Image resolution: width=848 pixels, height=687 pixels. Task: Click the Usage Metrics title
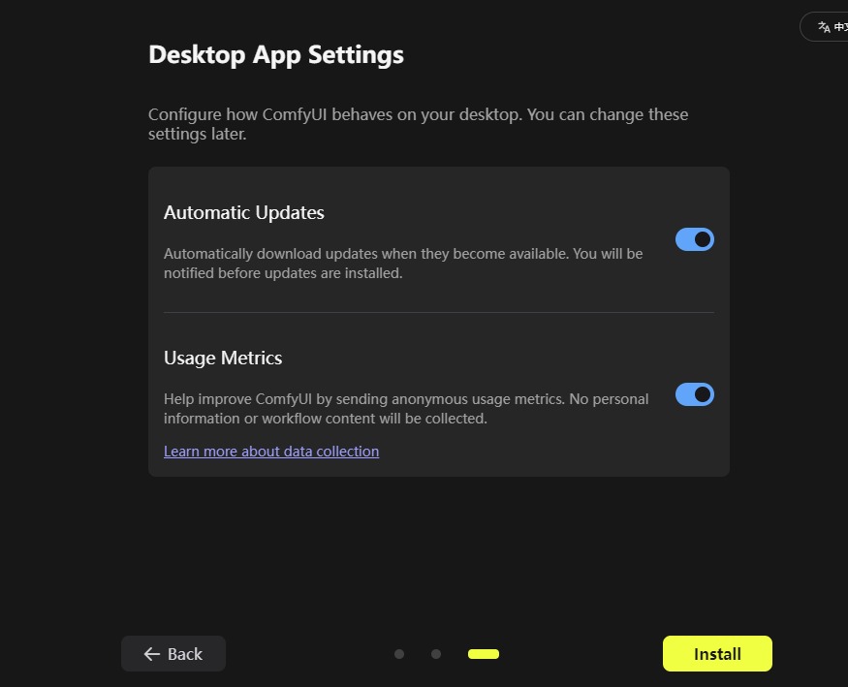(223, 358)
